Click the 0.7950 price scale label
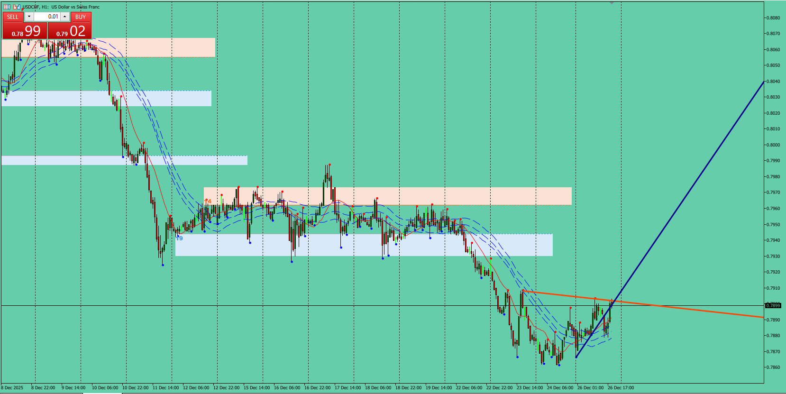 [x=773, y=225]
